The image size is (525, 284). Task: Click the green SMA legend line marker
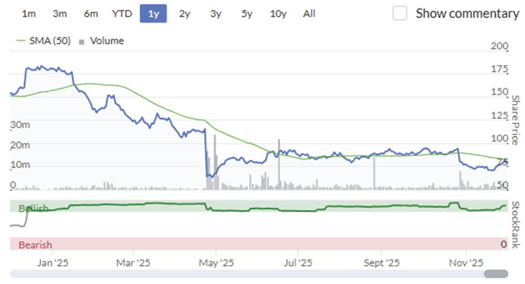tap(21, 41)
